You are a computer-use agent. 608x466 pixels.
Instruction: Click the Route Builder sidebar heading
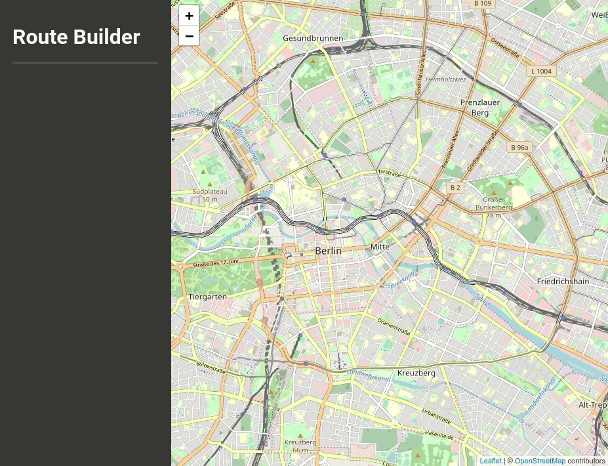tap(76, 37)
